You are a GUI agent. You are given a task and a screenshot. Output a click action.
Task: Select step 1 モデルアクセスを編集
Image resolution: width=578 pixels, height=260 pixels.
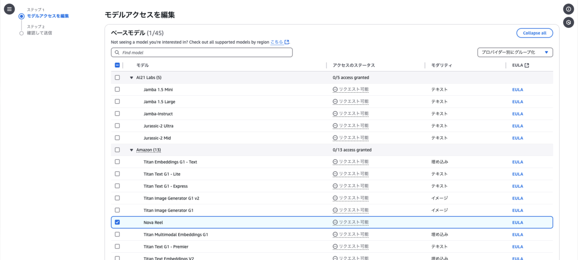pos(48,16)
